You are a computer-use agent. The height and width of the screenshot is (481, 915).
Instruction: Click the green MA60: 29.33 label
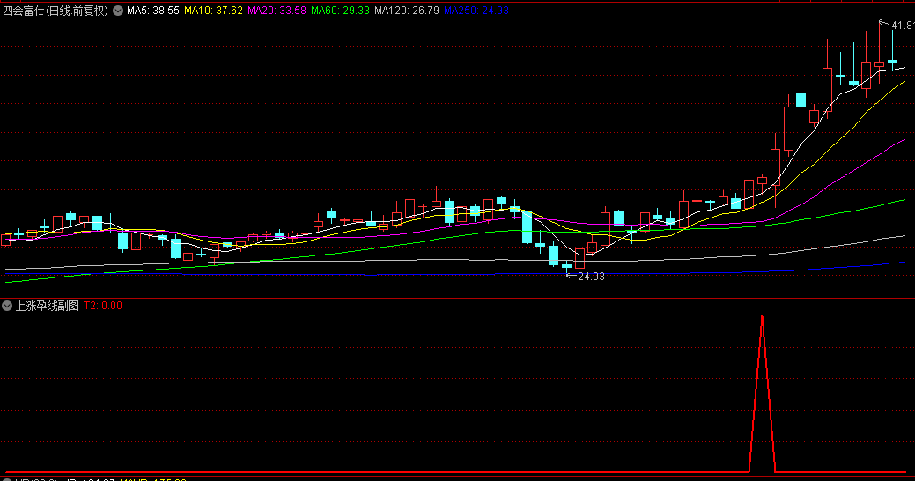(x=340, y=11)
